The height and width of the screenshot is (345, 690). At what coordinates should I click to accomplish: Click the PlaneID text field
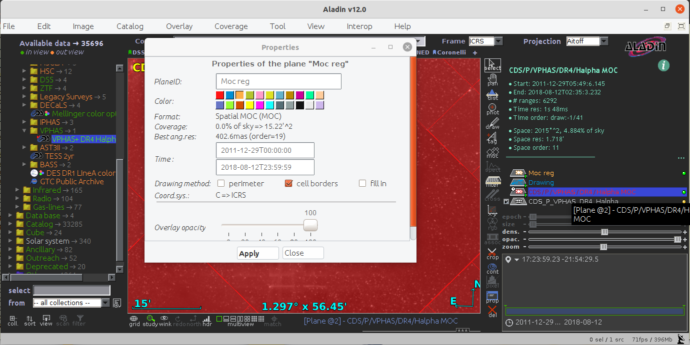278,81
